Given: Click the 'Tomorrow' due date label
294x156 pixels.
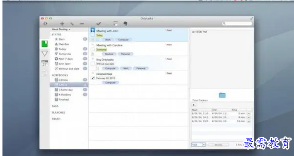Looking at the screenshot, I should 102,50.
